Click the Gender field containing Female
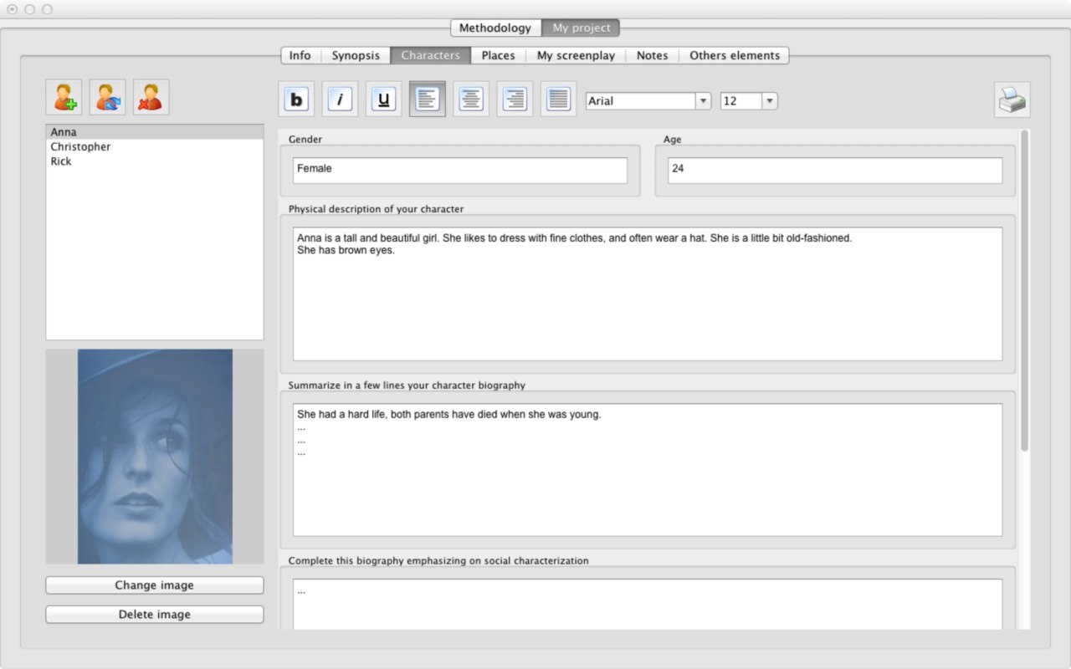The height and width of the screenshot is (669, 1071). [460, 171]
